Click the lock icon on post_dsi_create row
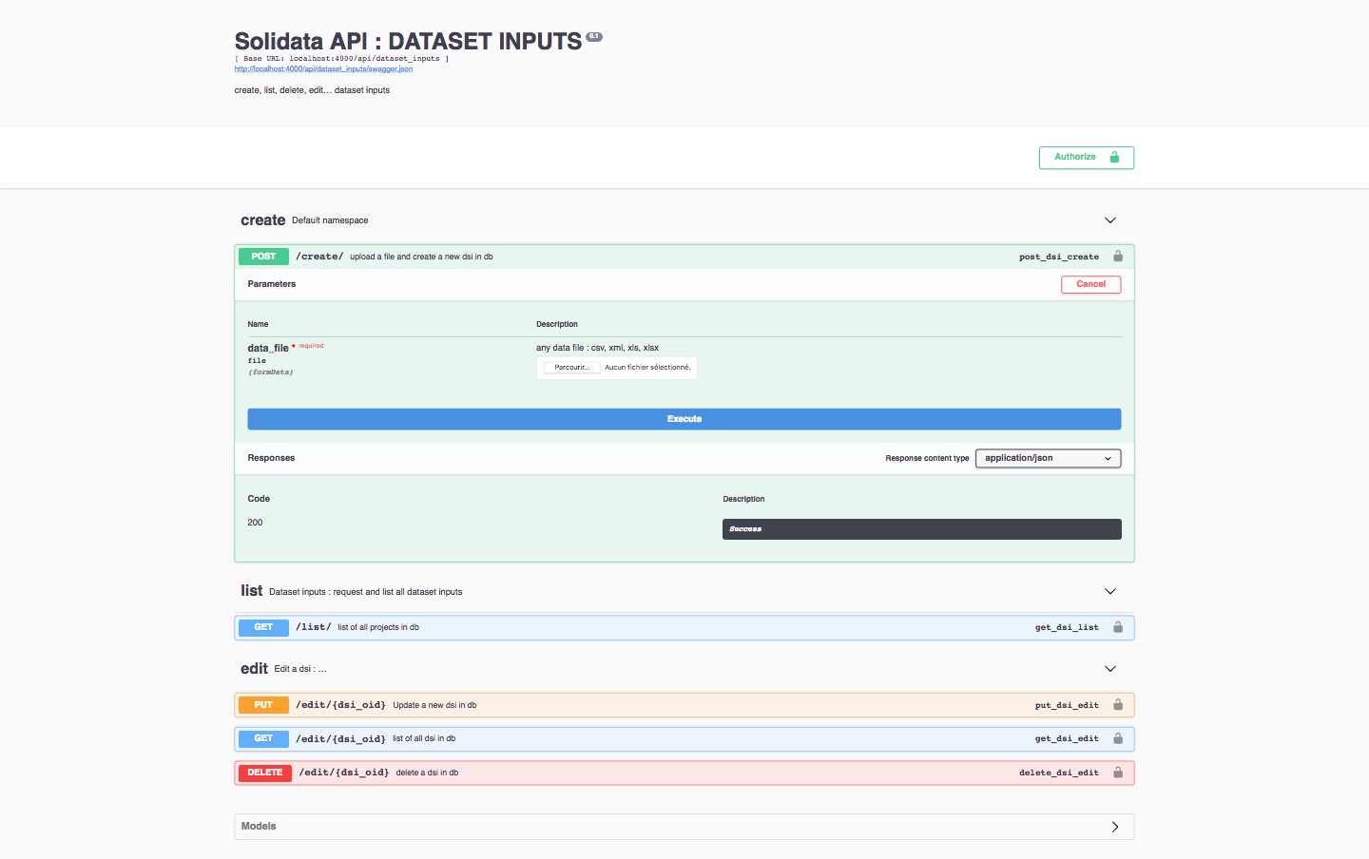This screenshot has height=859, width=1369. point(1118,257)
